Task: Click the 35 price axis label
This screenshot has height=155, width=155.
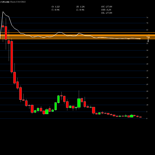Action: coord(147,71)
